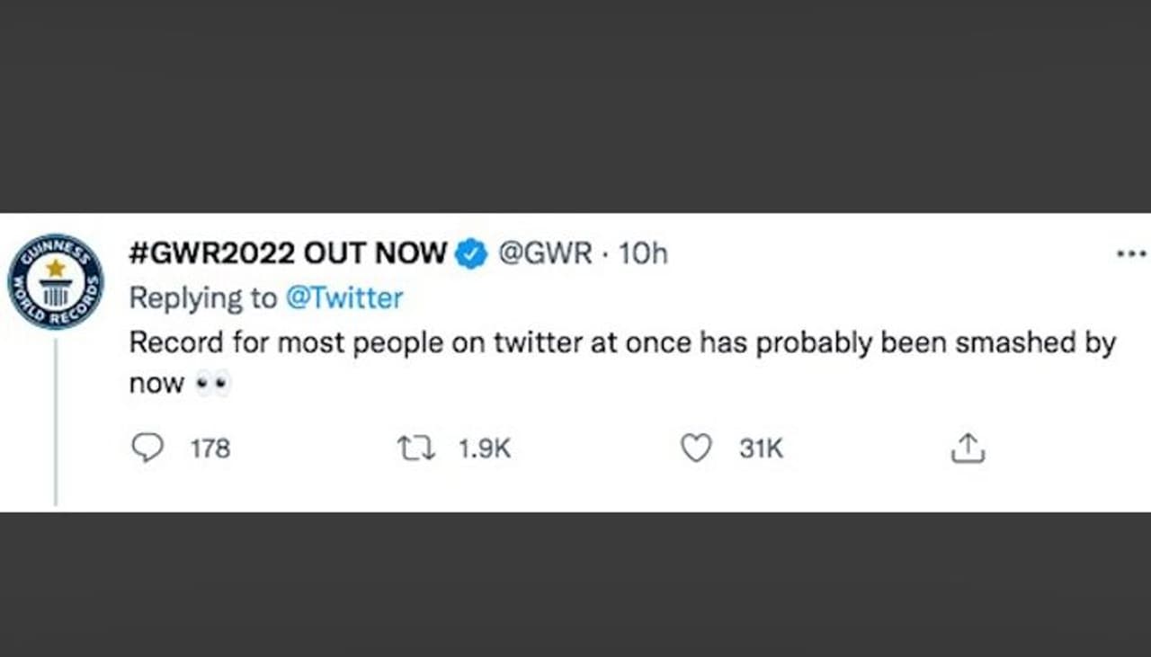Screen dimensions: 1151x657
Task: Click the blue verified badge
Action: pos(470,254)
